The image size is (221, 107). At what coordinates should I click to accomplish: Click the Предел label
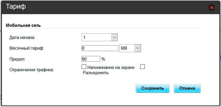(x=17, y=59)
